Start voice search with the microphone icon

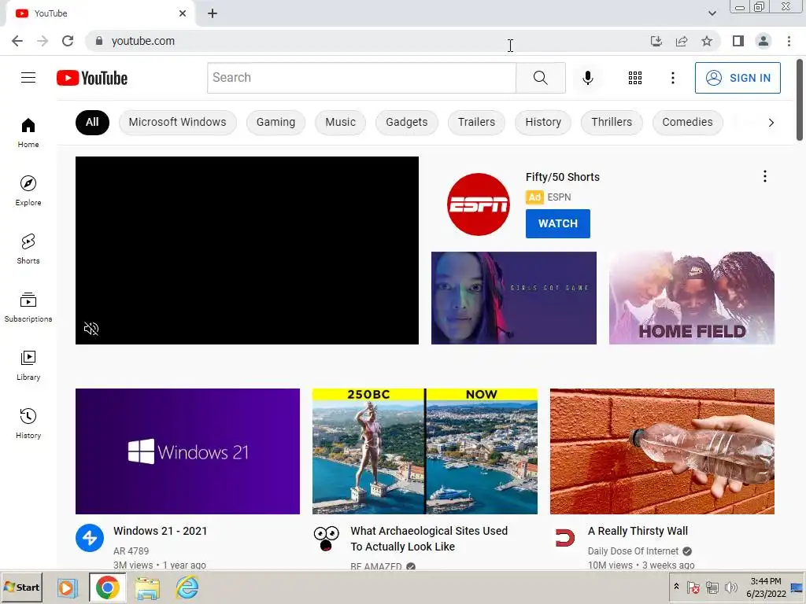coord(587,78)
